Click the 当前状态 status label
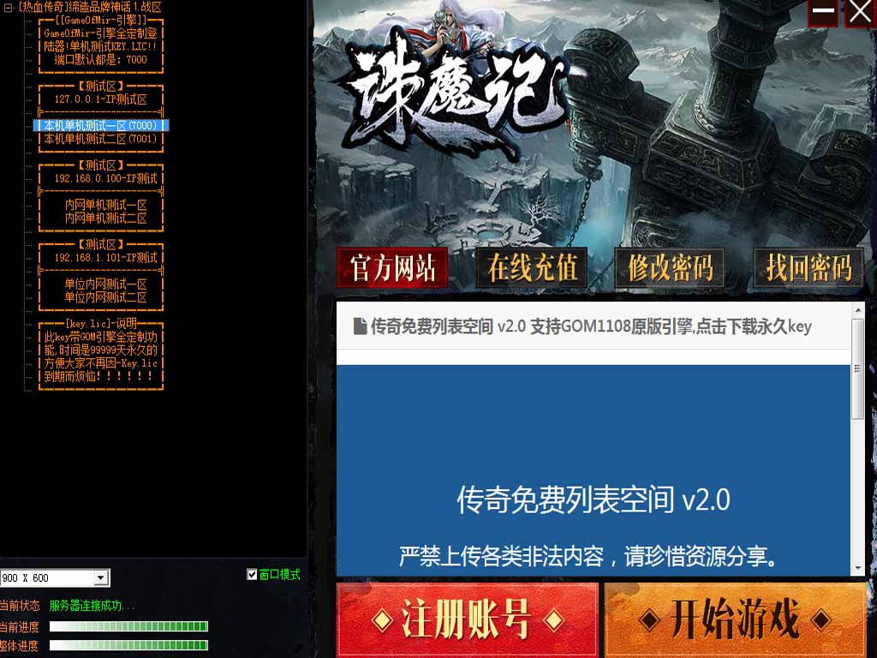877x658 pixels. coord(21,606)
